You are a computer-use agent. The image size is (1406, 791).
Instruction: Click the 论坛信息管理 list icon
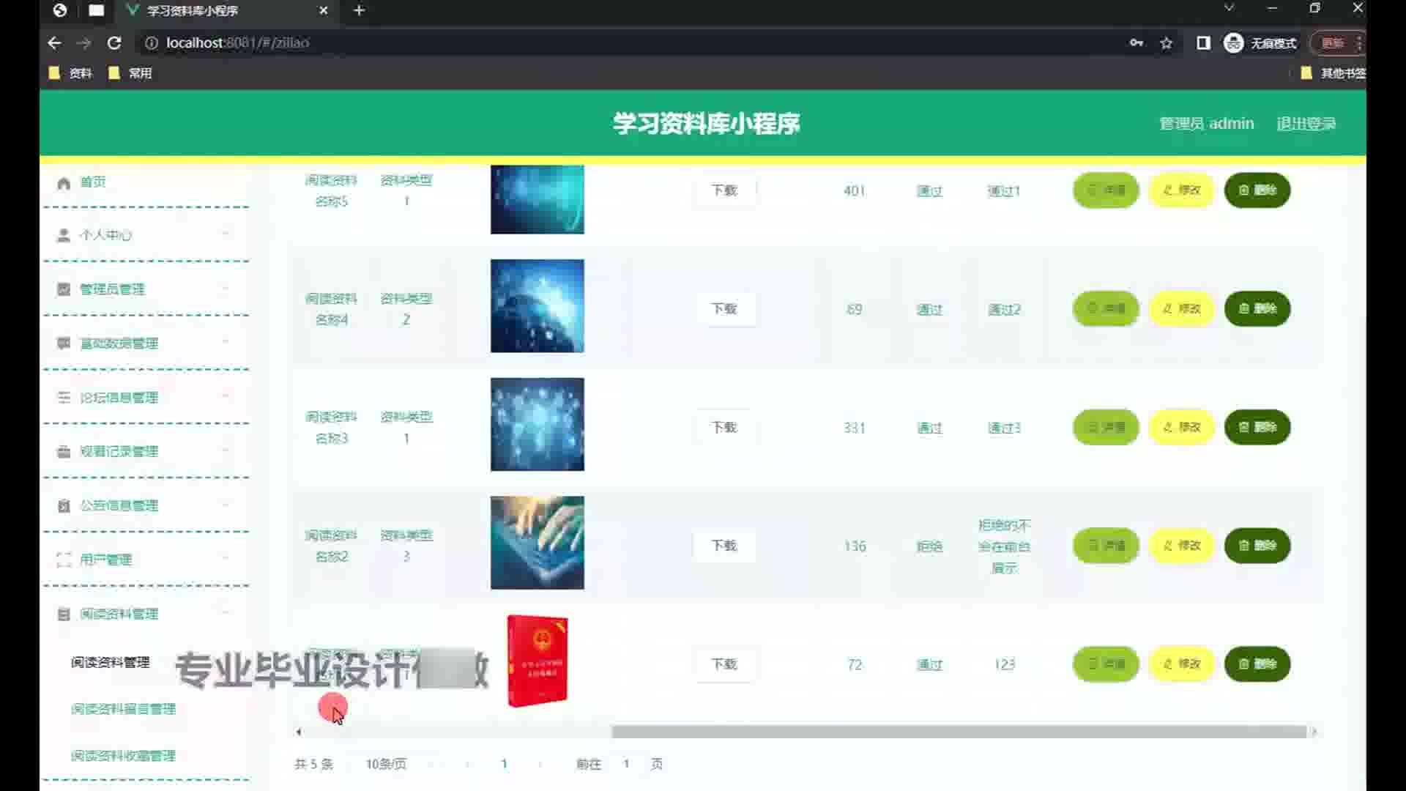(64, 398)
